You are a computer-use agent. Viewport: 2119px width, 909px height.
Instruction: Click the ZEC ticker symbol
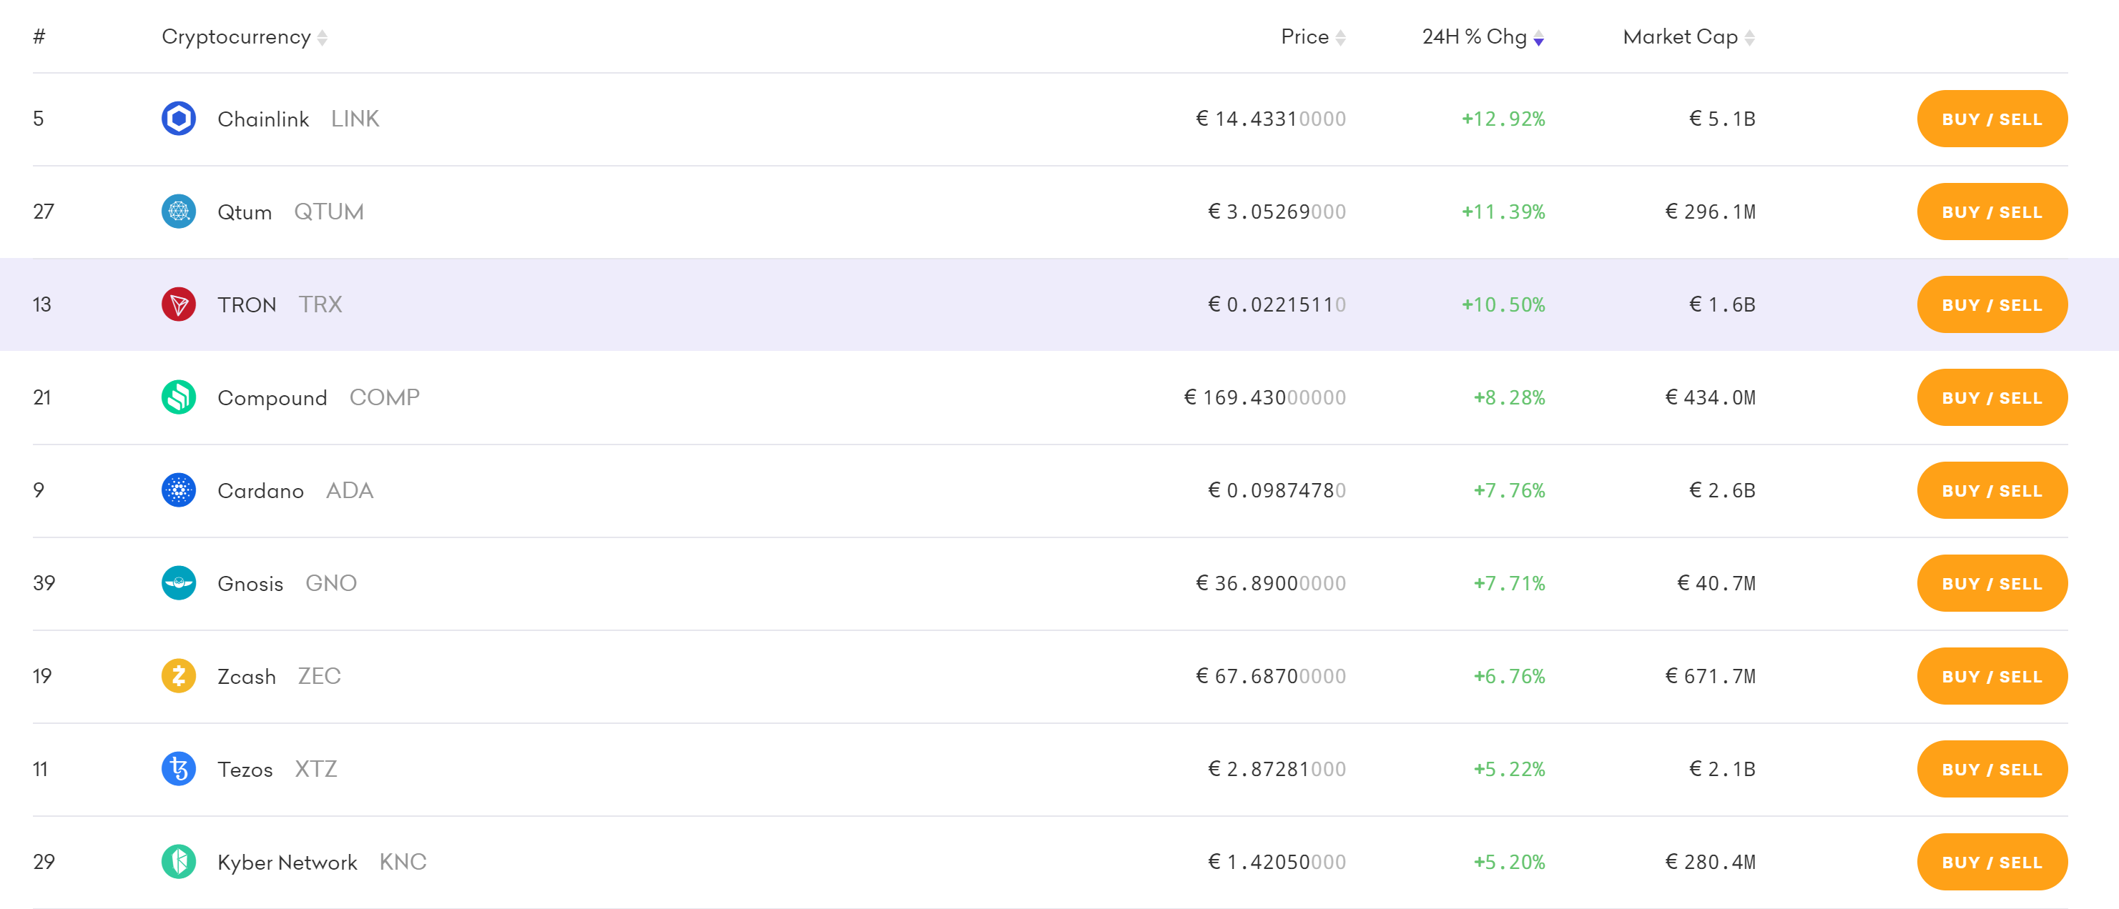point(319,677)
